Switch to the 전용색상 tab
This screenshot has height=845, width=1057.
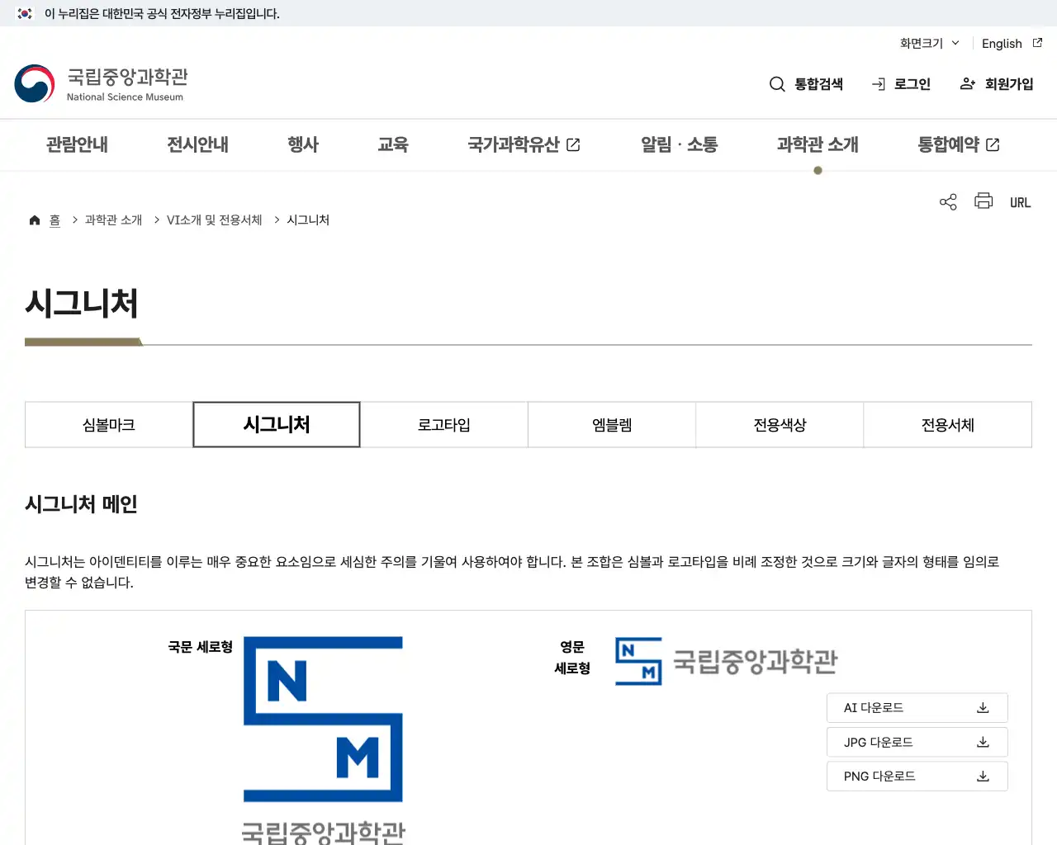click(x=779, y=424)
